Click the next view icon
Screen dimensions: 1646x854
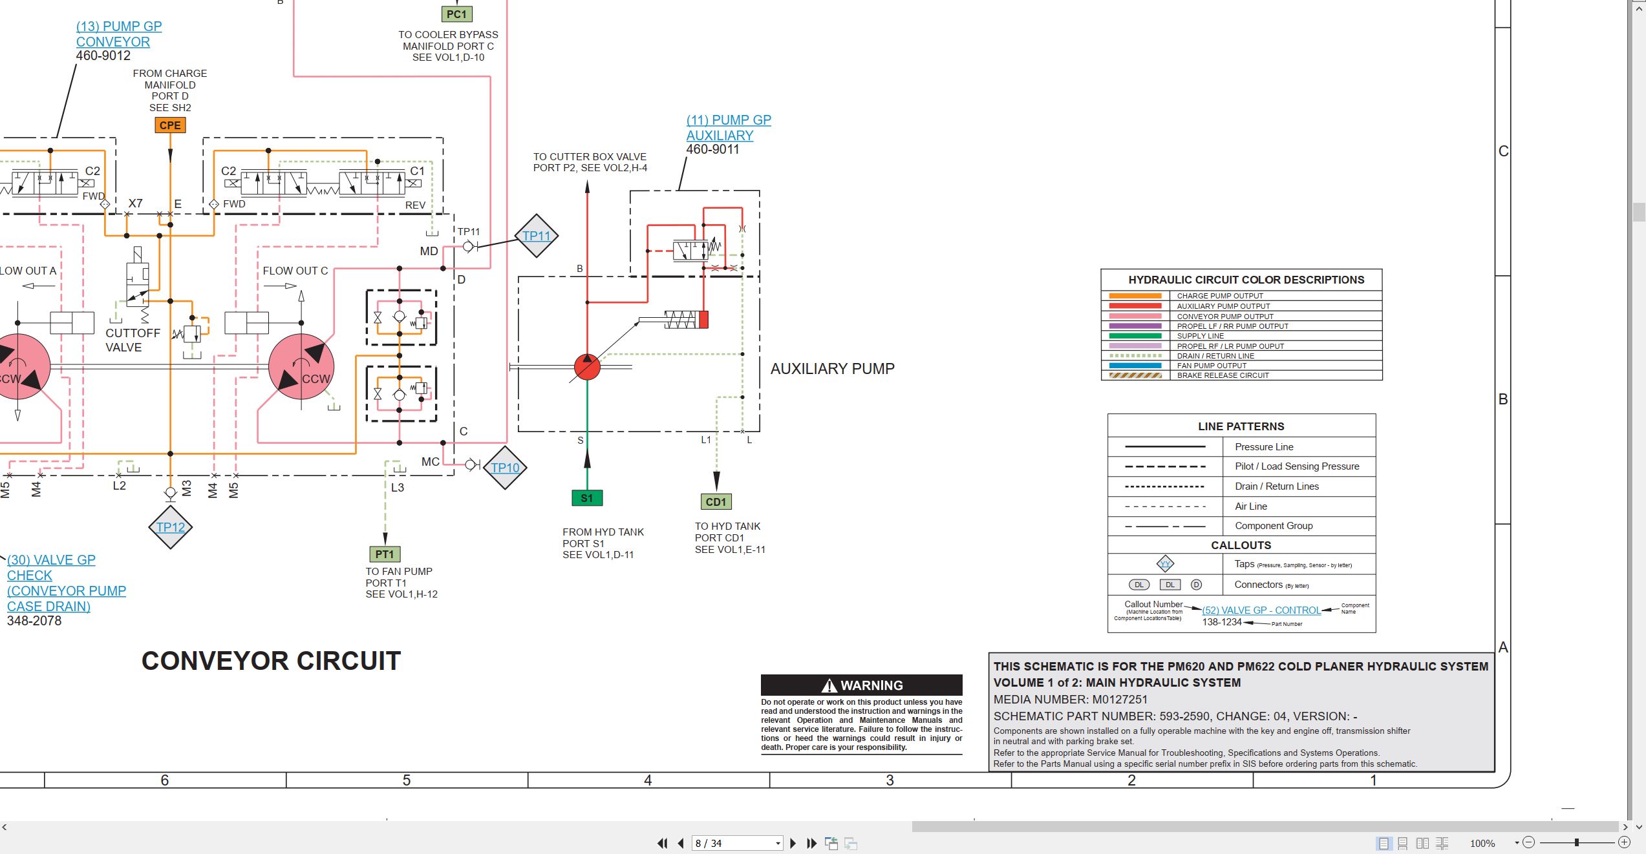[851, 843]
